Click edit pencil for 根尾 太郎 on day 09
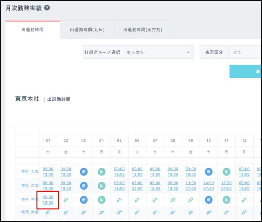This screenshot has width=262, height=222. (191, 212)
